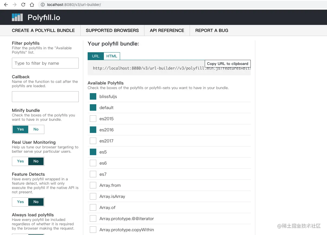The height and width of the screenshot is (235, 327).
Task: Click the 'Filter polyfills' label
Action: tap(26, 43)
